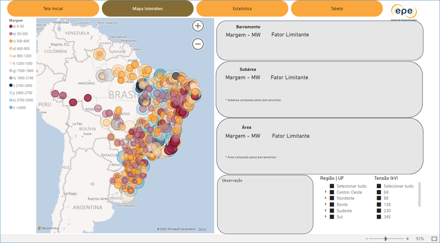Open the Terms link on the map
The width and height of the screenshot is (440, 243).
202,229
